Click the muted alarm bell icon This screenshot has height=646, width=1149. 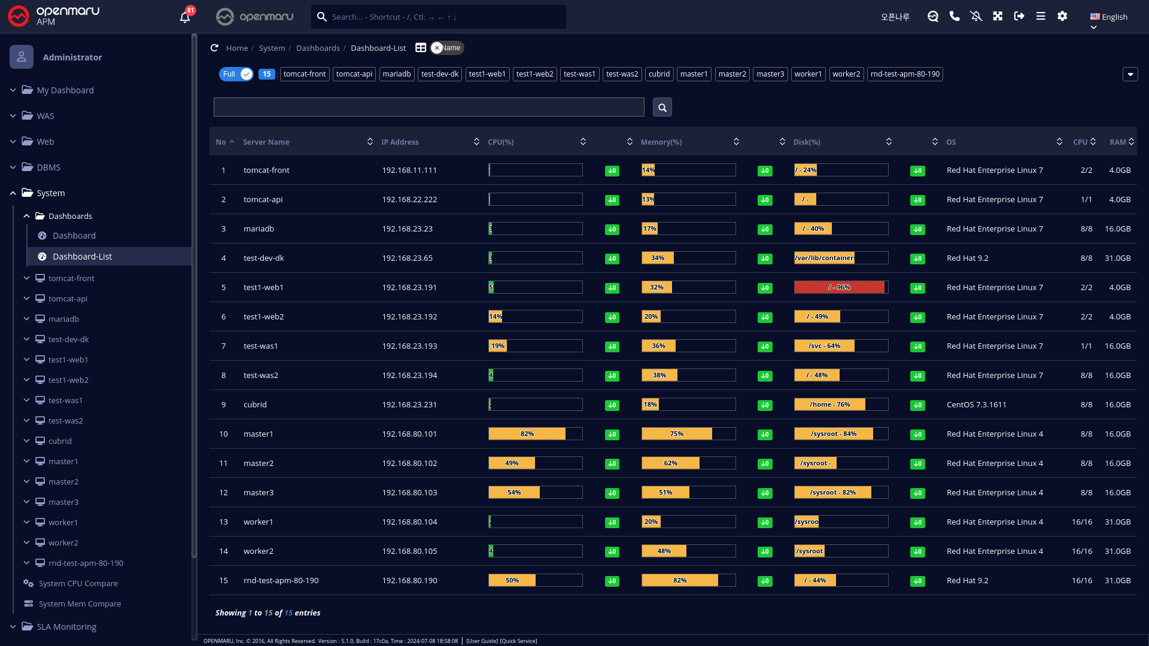[976, 16]
